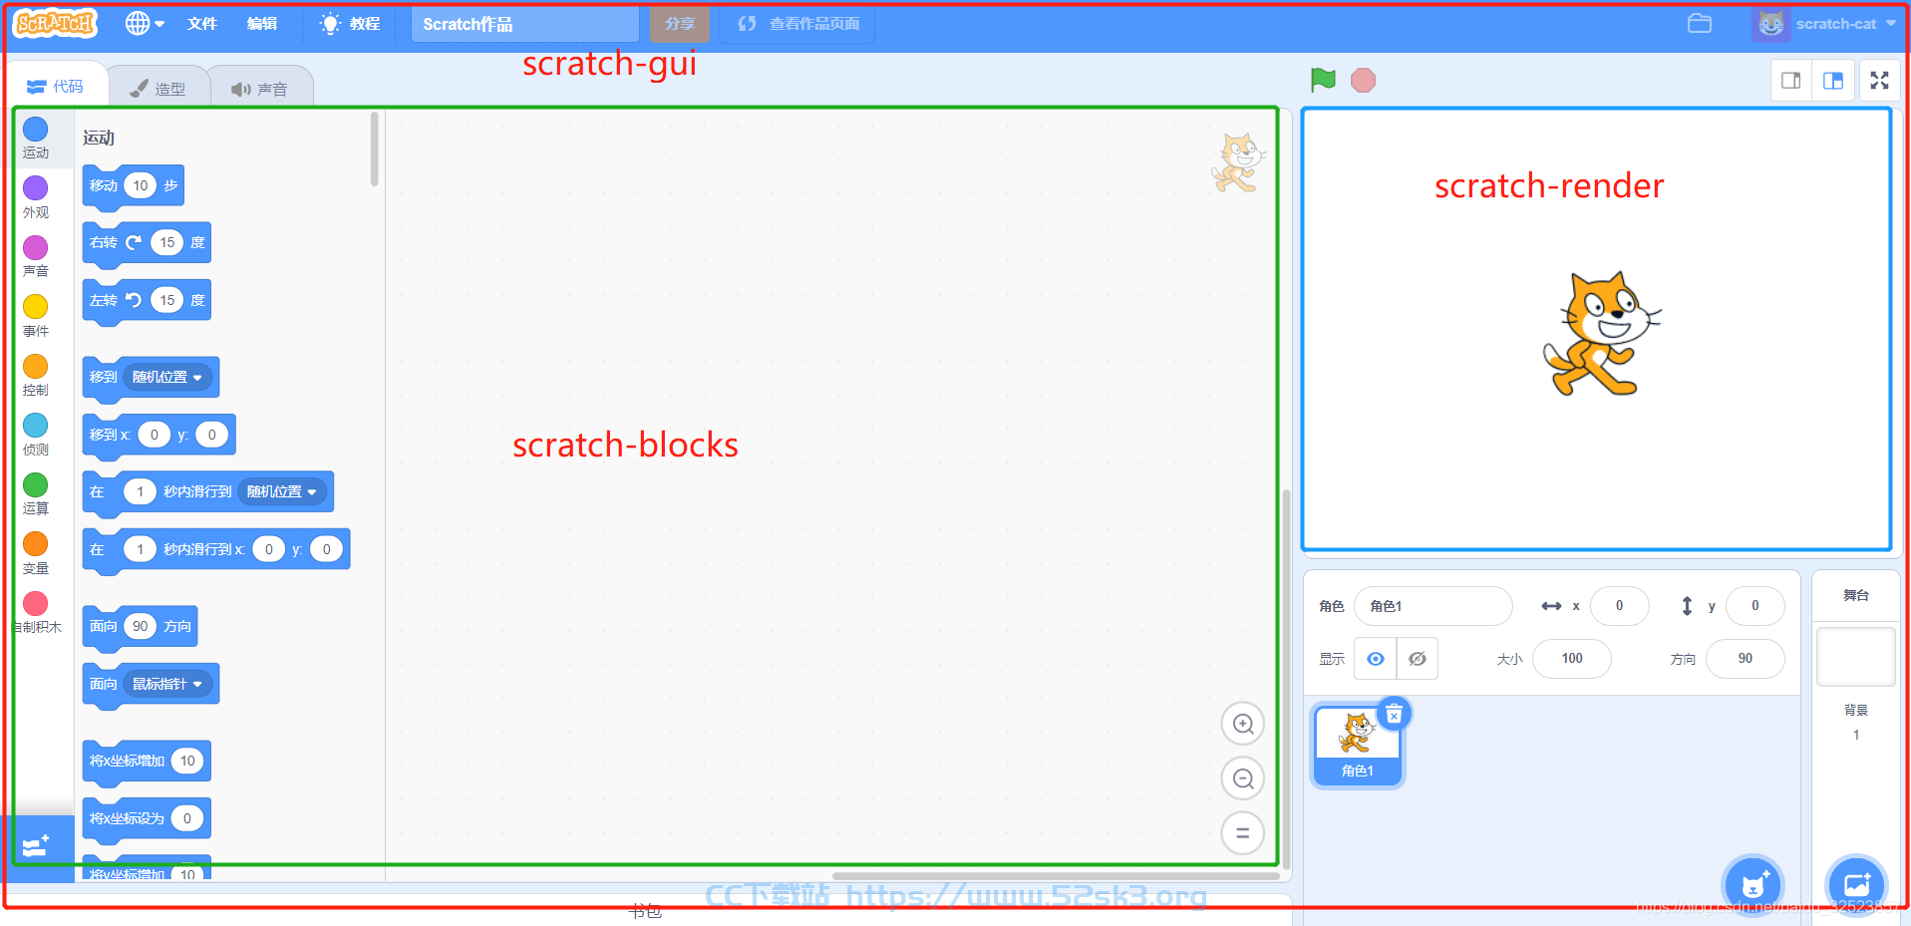This screenshot has height=926, width=1911.
Task: Open the language globe menu
Action: 145,23
